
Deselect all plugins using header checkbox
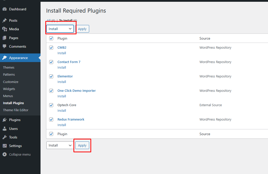(51, 38)
